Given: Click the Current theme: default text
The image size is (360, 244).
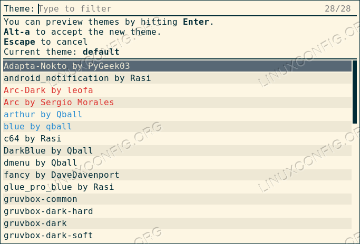Looking at the screenshot, I should pyautogui.click(x=62, y=52).
